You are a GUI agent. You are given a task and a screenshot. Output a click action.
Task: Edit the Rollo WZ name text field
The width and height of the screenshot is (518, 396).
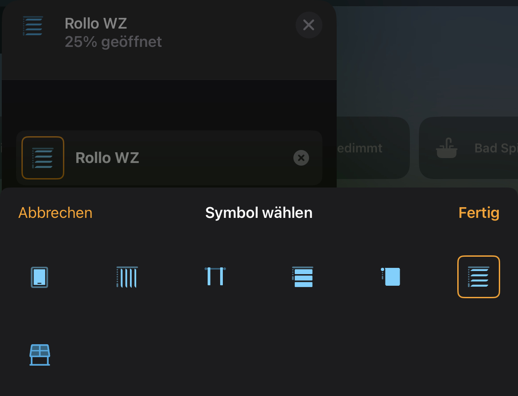pyautogui.click(x=179, y=158)
